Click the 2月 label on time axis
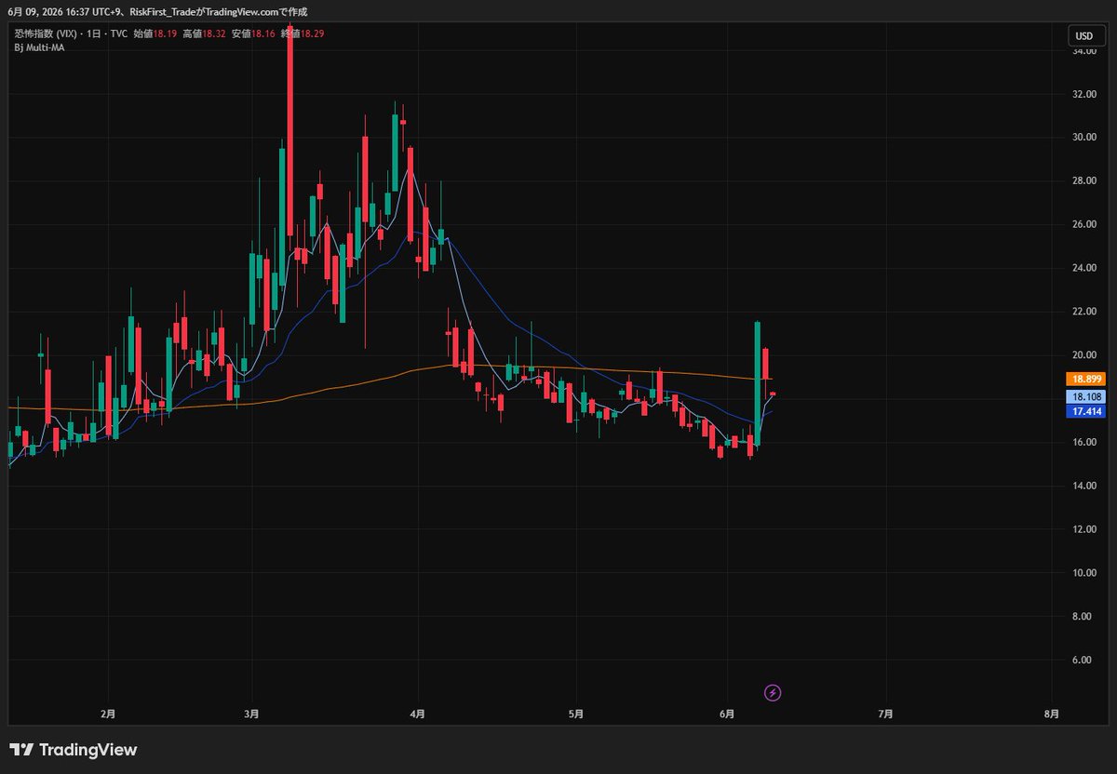 [108, 714]
